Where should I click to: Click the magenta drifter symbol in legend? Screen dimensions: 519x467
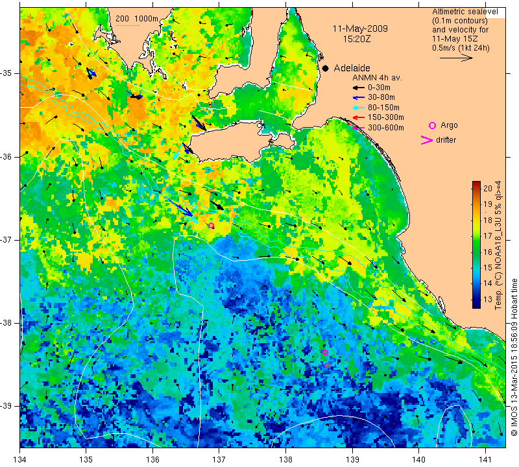427,140
